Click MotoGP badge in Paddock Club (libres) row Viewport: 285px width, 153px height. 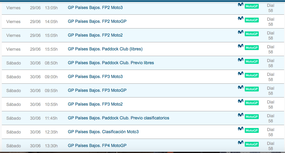252,48
